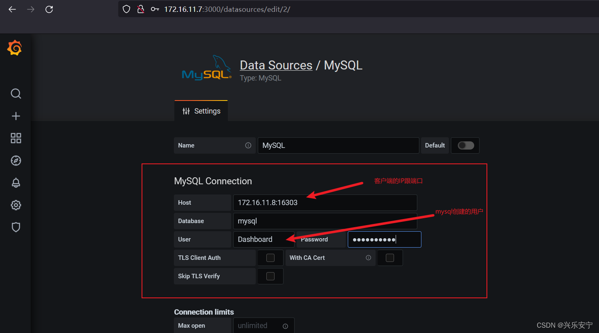
Task: Select the Settings tab
Action: click(x=201, y=111)
